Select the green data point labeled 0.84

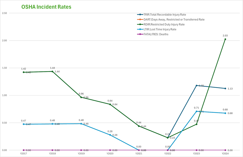tap(110, 104)
